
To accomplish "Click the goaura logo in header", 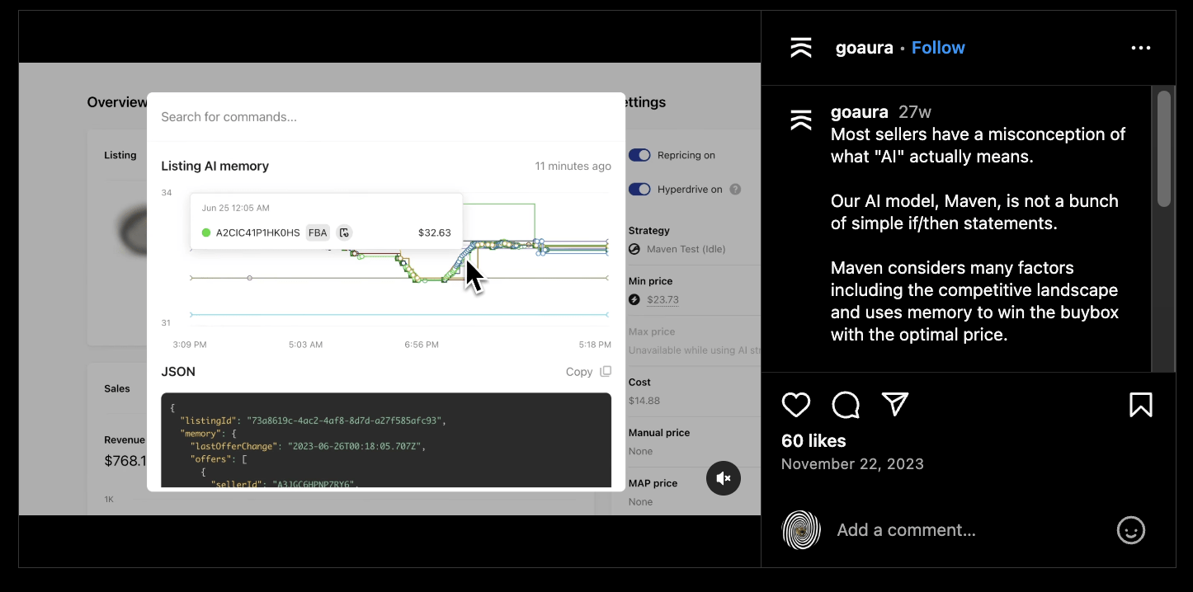I will click(801, 48).
